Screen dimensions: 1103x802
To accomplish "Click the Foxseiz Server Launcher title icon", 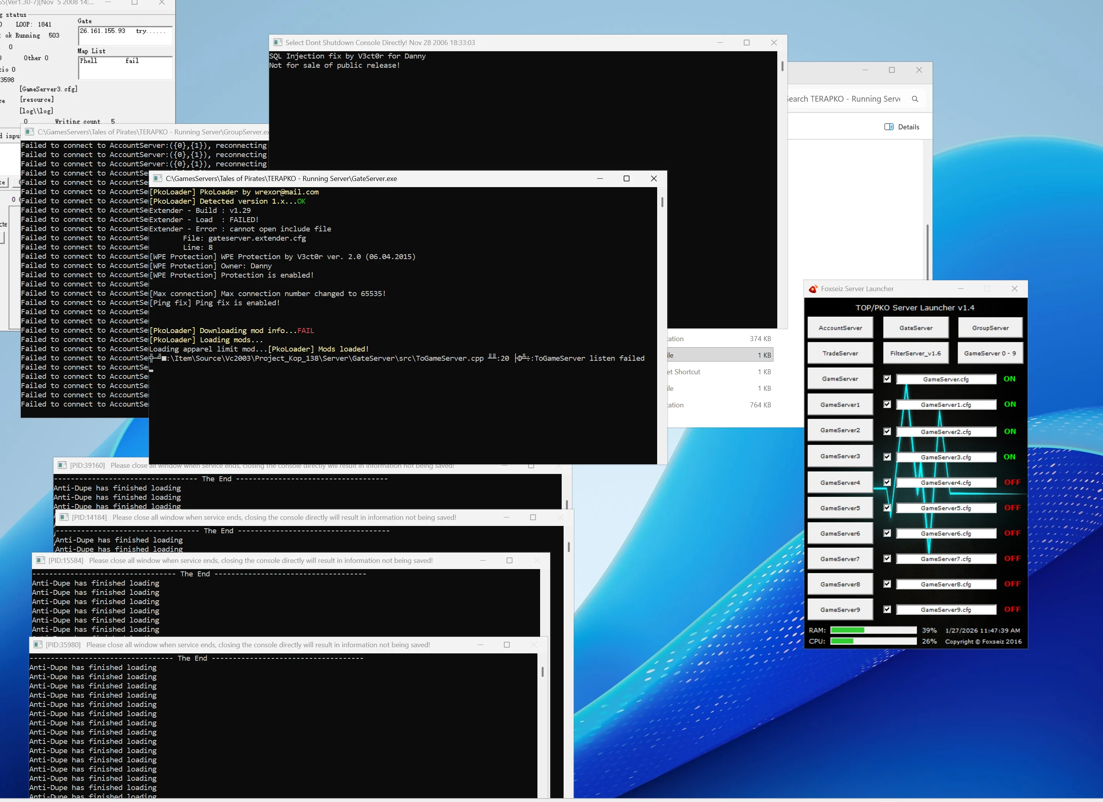I will pyautogui.click(x=813, y=289).
